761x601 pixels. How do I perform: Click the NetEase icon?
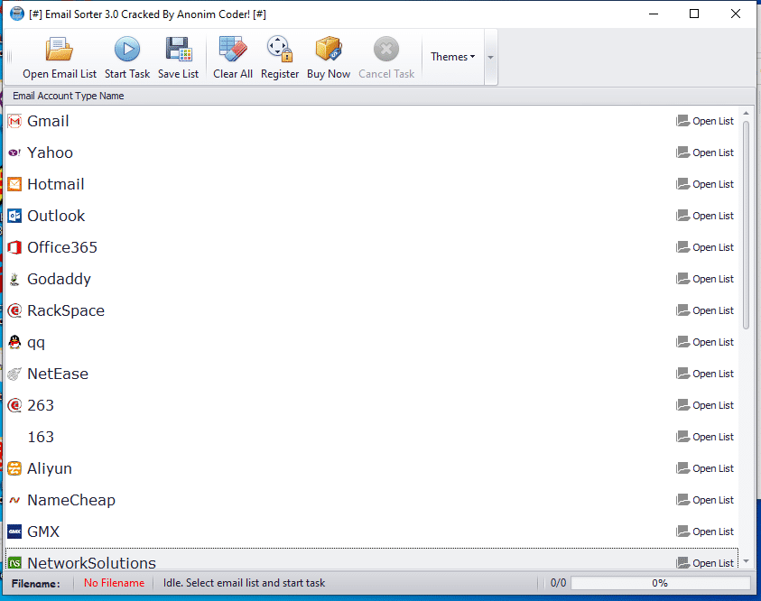tap(14, 374)
